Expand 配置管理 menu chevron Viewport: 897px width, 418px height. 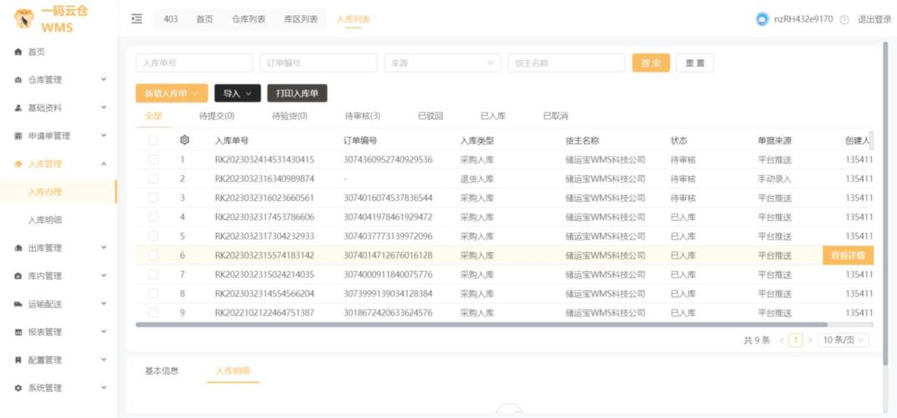pos(103,360)
